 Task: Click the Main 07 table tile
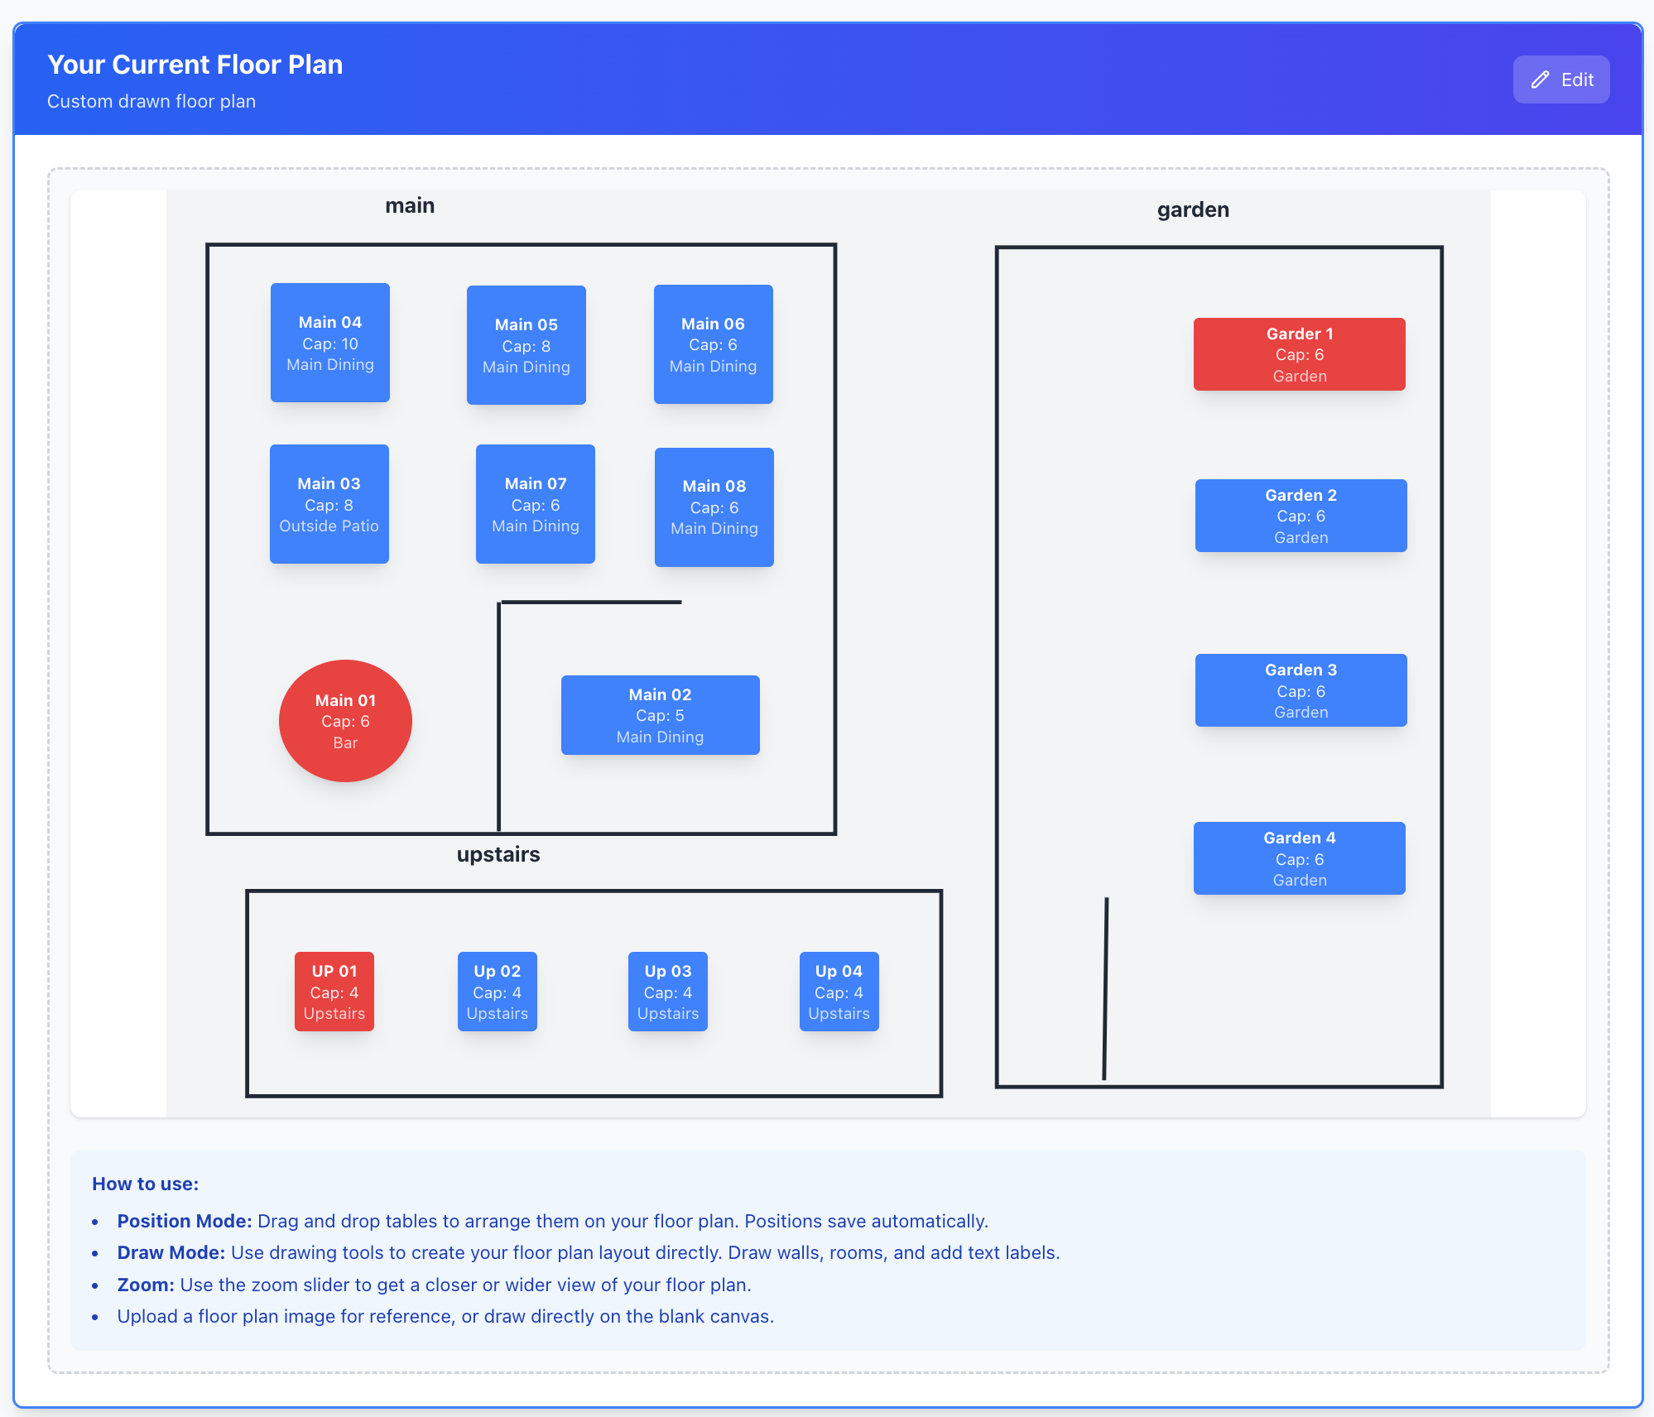(535, 504)
